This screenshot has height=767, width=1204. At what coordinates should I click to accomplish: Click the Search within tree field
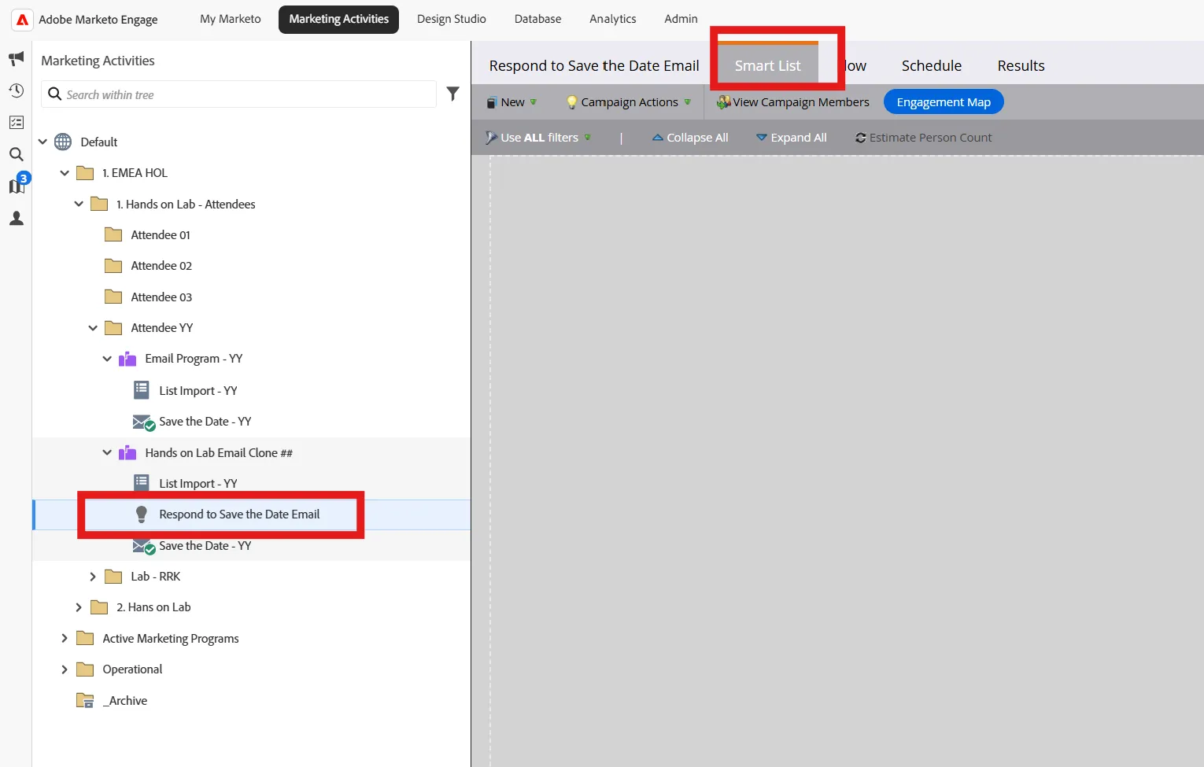pyautogui.click(x=239, y=94)
